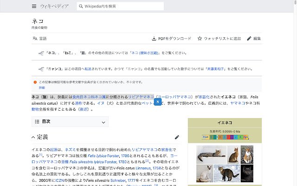Click the 目次 list icon
This screenshot has width=297, height=186.
coord(37,121)
